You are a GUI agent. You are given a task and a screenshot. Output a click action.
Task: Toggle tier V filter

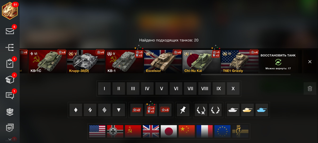coord(162,88)
